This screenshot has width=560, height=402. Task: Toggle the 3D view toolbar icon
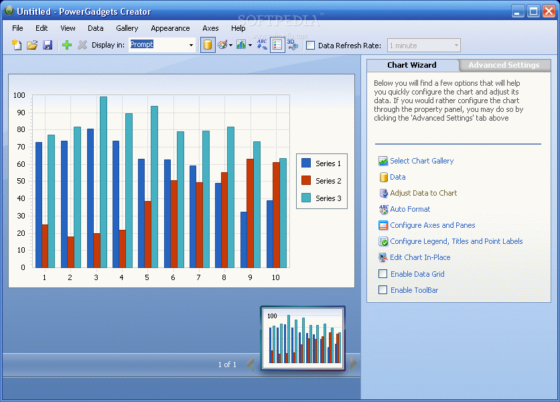coord(293,45)
